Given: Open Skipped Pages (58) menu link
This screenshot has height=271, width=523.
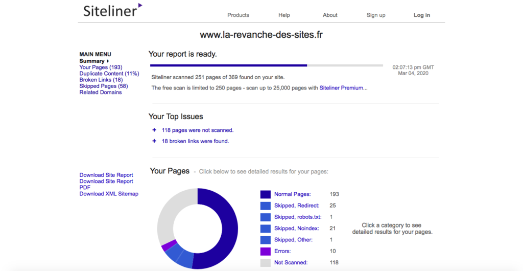Looking at the screenshot, I should coord(103,86).
